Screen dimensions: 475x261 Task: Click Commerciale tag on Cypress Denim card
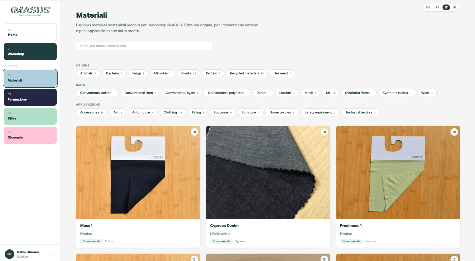(221, 241)
